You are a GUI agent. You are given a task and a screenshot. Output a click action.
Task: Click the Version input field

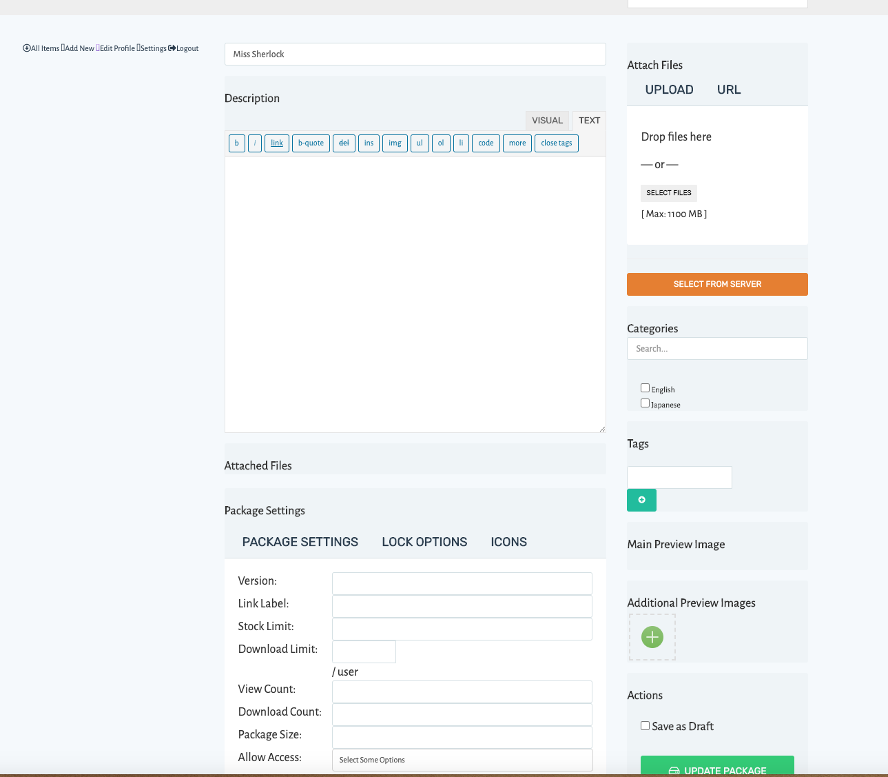pos(462,583)
